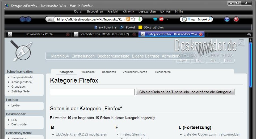Open the Ansicht menu
This screenshot has width=256, height=139.
tap(113, 11)
